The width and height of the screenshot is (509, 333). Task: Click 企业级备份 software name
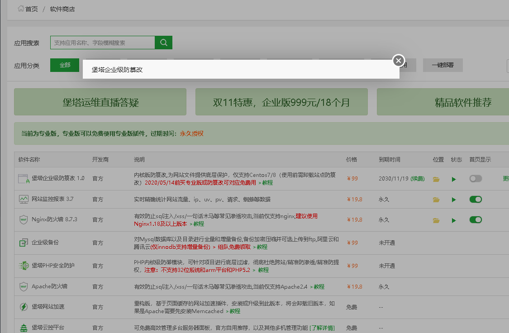[x=45, y=242]
